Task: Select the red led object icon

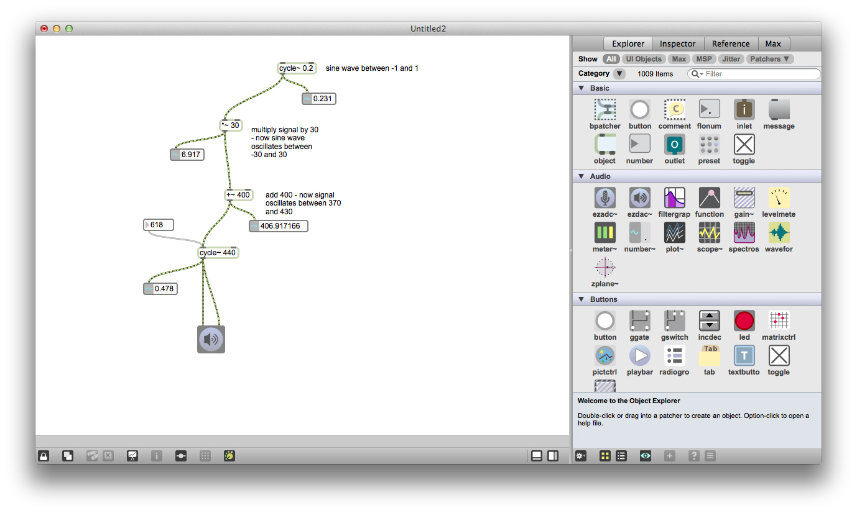Action: coord(744,320)
